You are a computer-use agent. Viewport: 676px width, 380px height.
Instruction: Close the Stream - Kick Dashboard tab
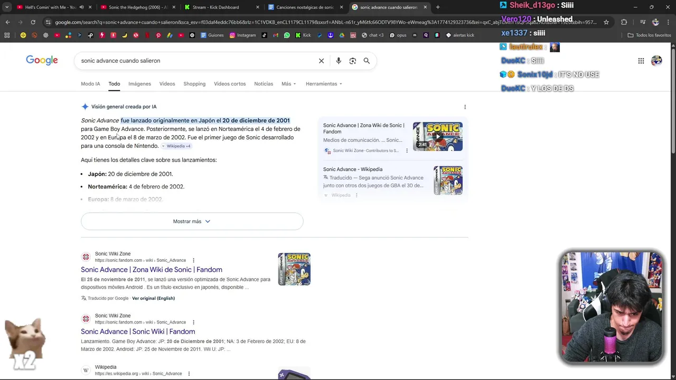pyautogui.click(x=258, y=7)
